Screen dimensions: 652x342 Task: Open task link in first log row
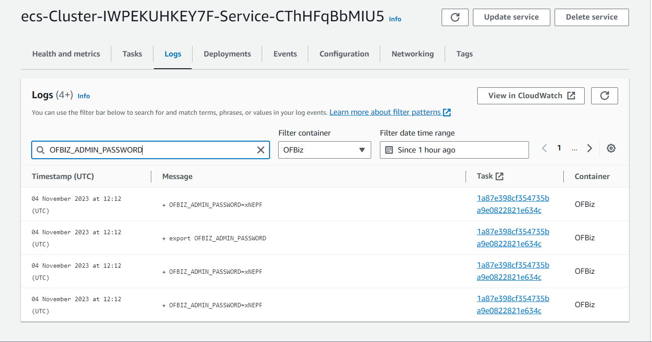513,204
